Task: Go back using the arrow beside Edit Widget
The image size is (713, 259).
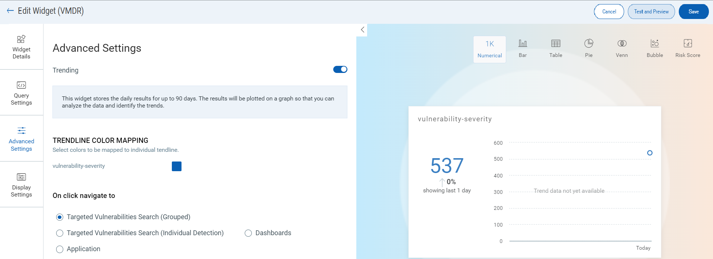Action: (10, 11)
